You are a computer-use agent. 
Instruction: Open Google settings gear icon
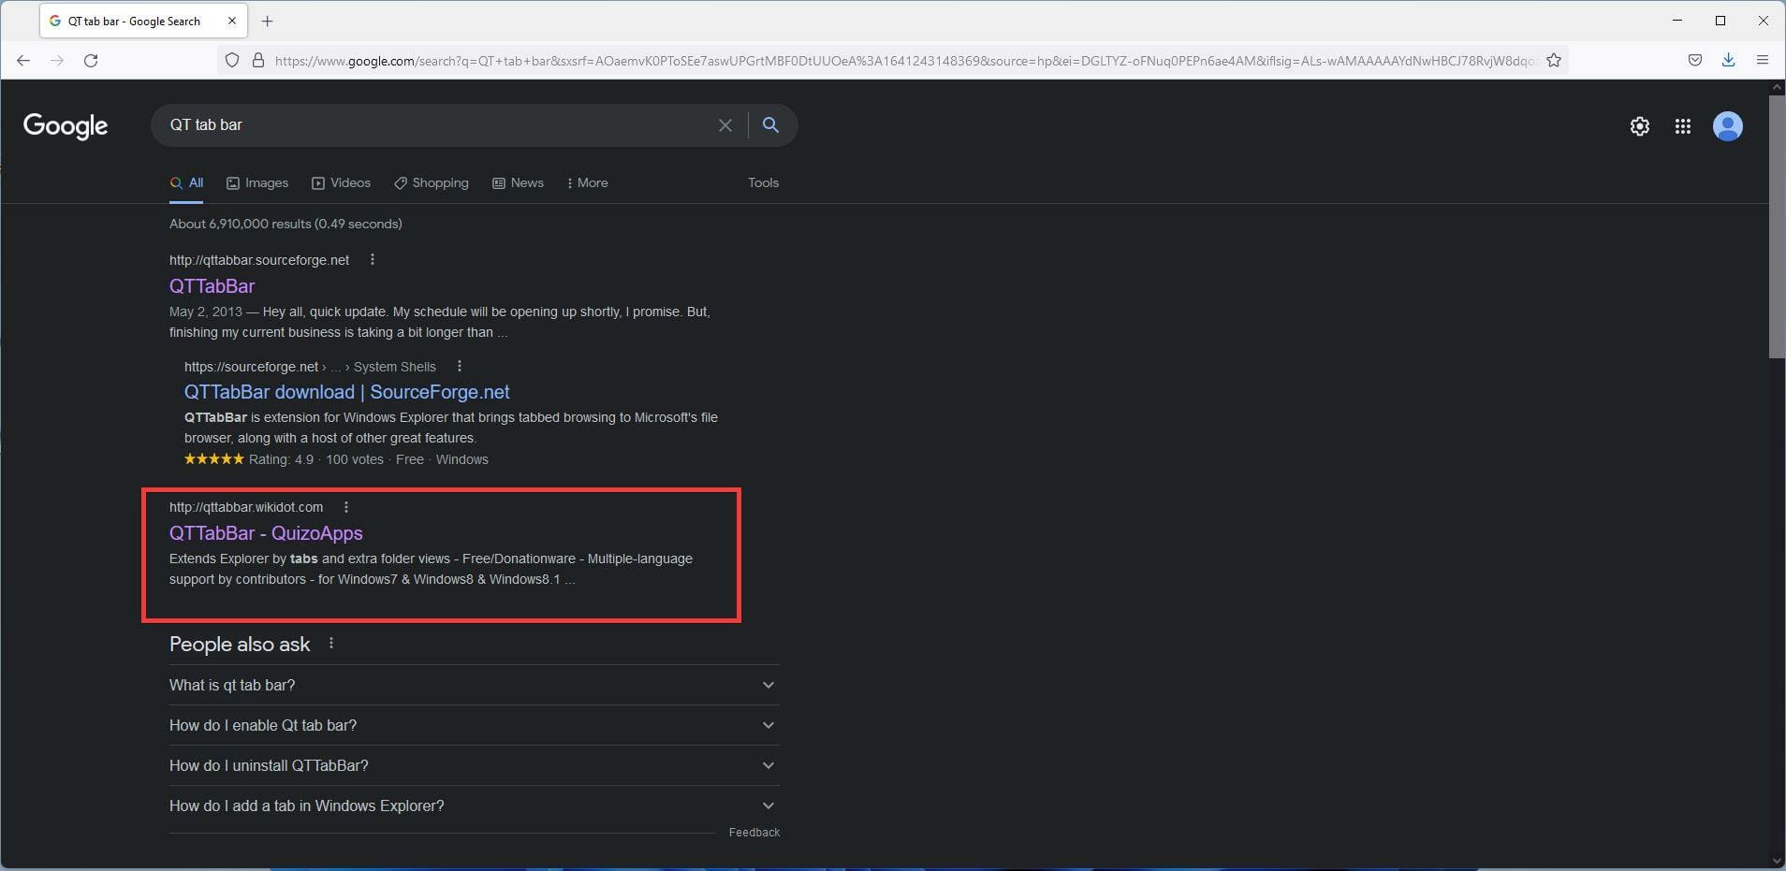1639,126
